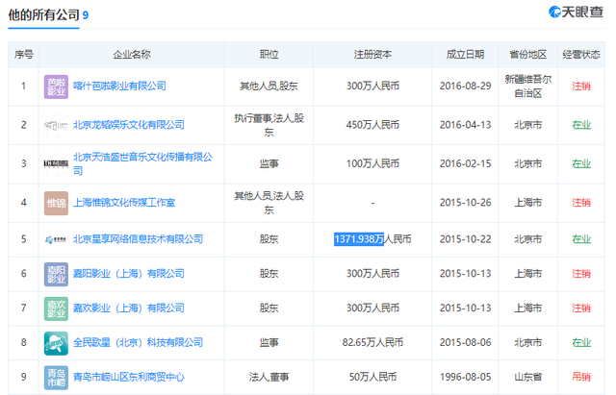Viewport: 616px width, 395px height.
Task: Click 注销 status for 喀什芭啦影业
Action: (x=581, y=86)
